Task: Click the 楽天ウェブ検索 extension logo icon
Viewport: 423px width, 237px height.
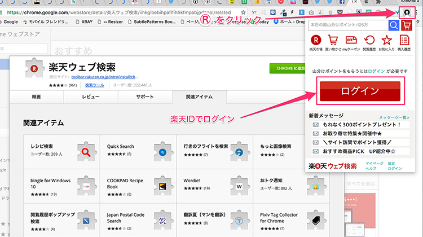Action: [34, 68]
